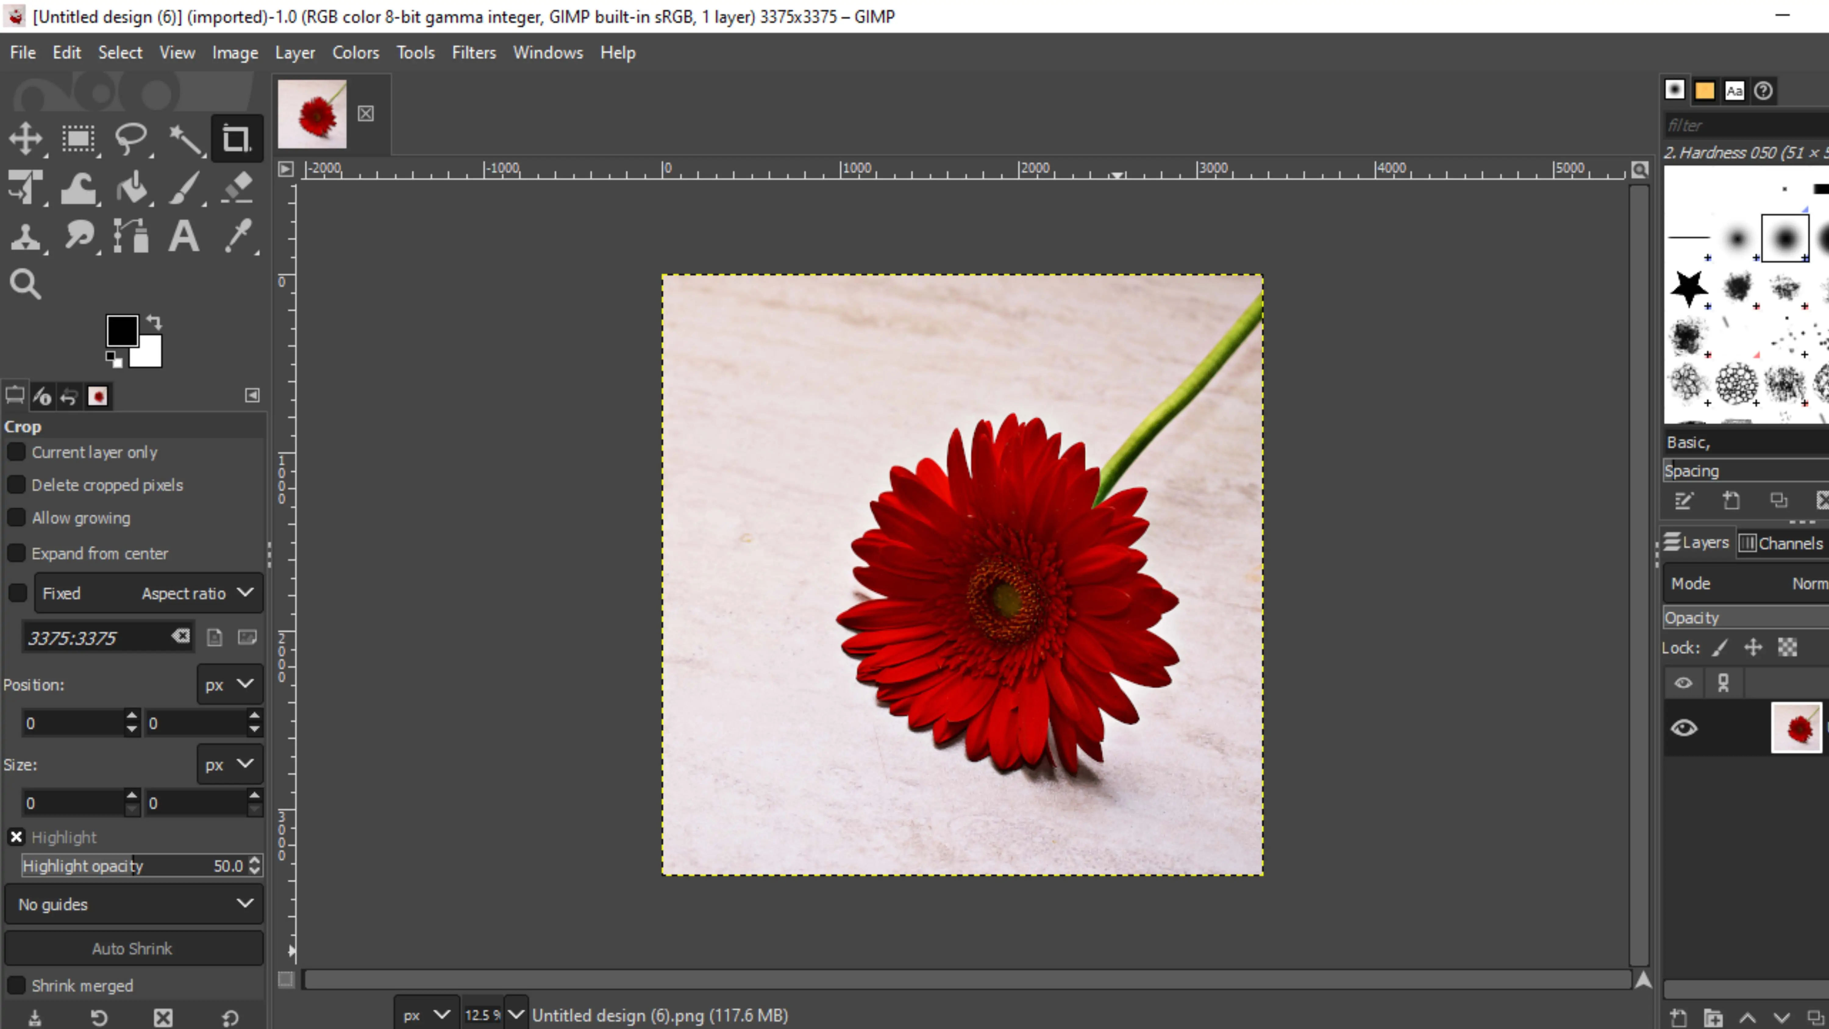Uncheck the Highlight option

tap(16, 837)
